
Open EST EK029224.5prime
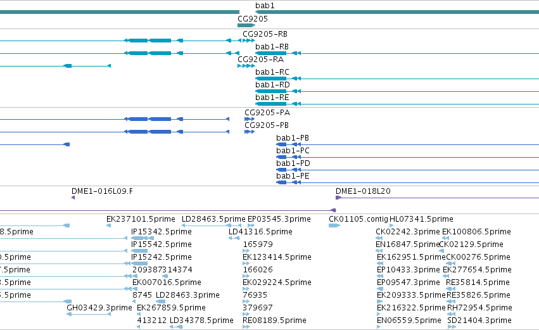[277, 282]
